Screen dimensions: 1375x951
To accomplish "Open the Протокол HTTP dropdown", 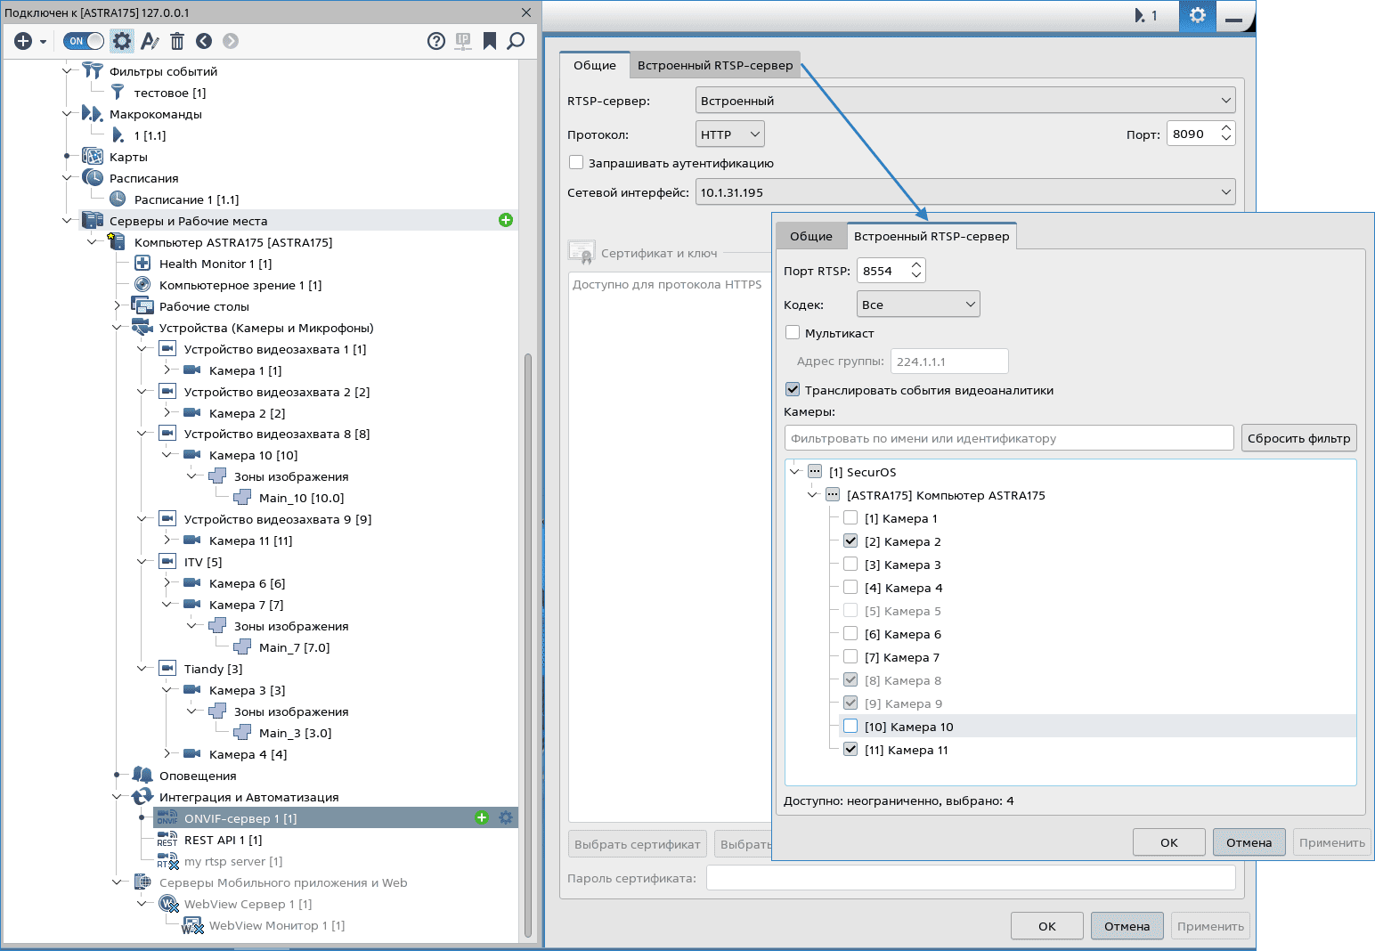I will pyautogui.click(x=729, y=134).
